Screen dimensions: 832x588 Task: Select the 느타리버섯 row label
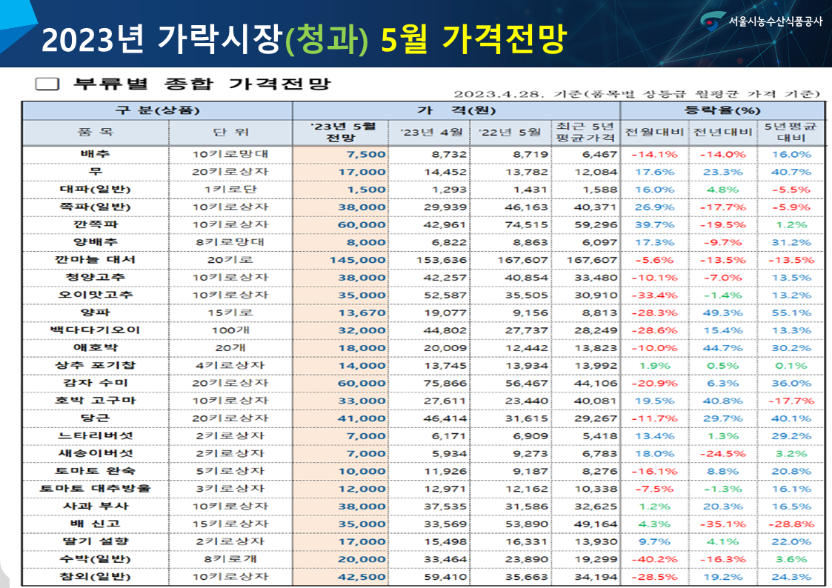pos(96,436)
